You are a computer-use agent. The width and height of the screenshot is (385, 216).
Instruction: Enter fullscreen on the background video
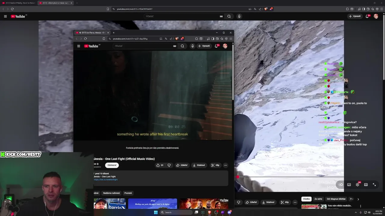[x=374, y=184]
